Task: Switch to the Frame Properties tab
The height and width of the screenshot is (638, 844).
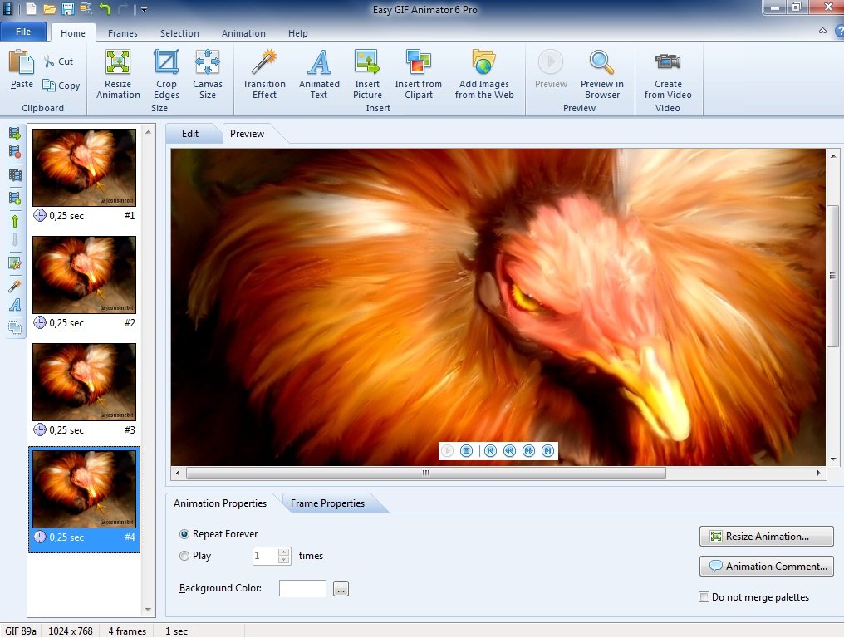Action: click(x=327, y=503)
